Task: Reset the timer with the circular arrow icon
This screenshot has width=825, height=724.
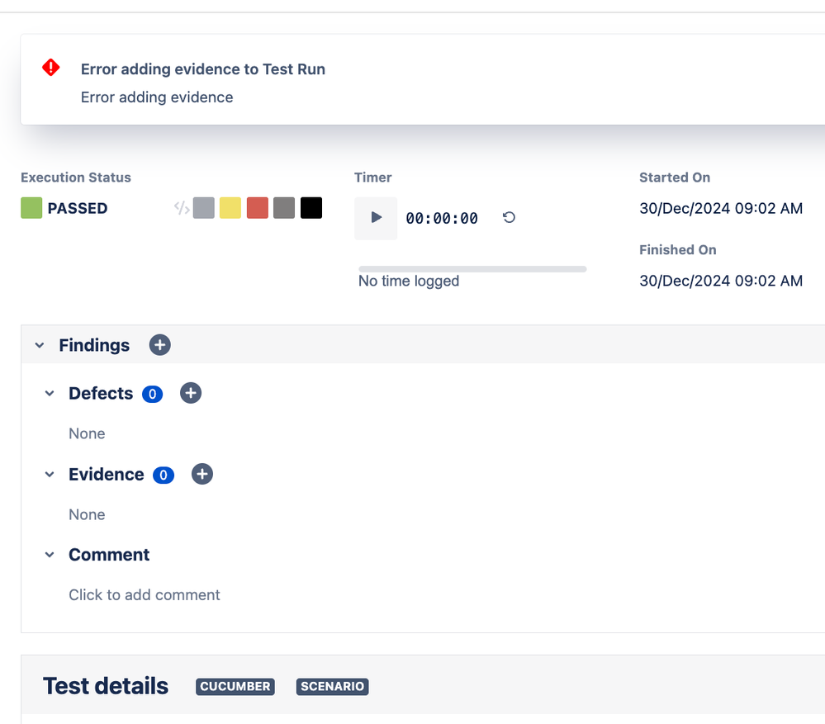Action: pyautogui.click(x=509, y=217)
